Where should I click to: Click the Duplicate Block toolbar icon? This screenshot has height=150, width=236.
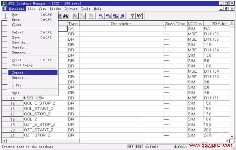tap(115, 16)
